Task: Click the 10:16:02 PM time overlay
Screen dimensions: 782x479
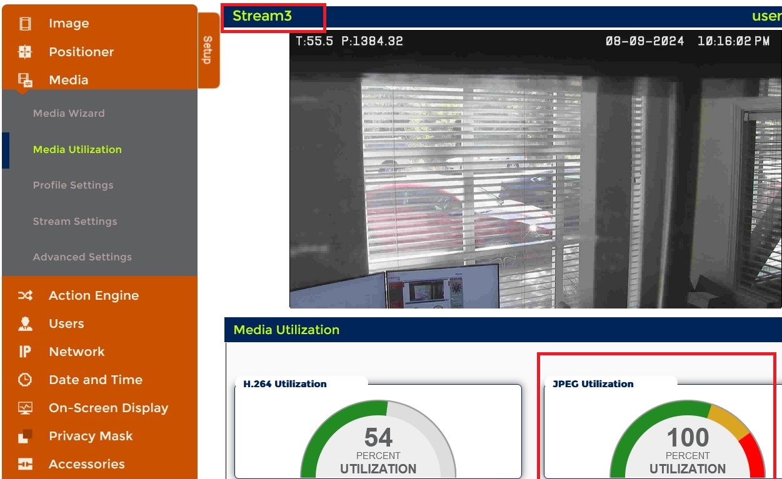Action: click(733, 41)
